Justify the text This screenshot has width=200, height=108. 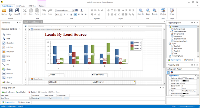click(86, 14)
